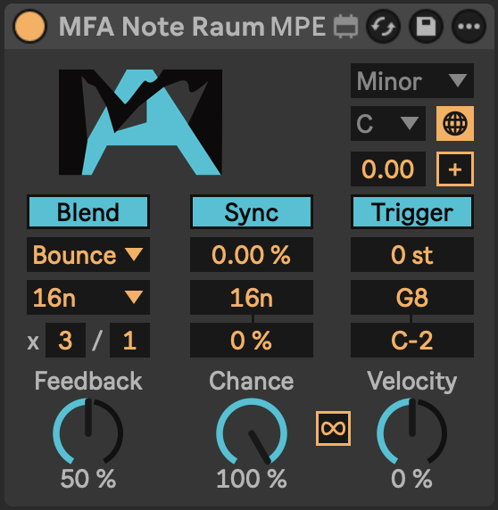Open the three-dots device options menu

point(469,27)
